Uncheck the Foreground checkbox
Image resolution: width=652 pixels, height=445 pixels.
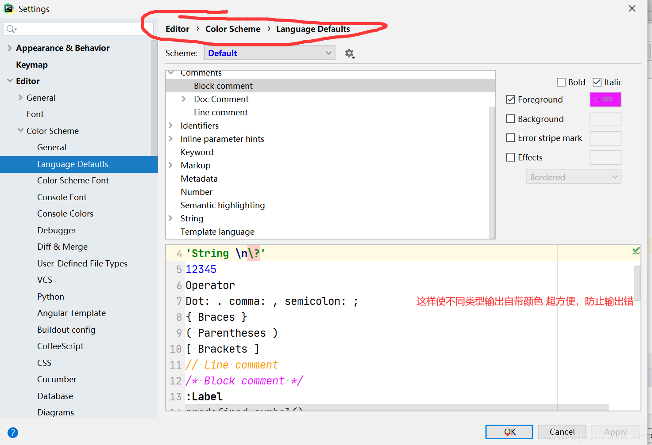pyautogui.click(x=511, y=99)
